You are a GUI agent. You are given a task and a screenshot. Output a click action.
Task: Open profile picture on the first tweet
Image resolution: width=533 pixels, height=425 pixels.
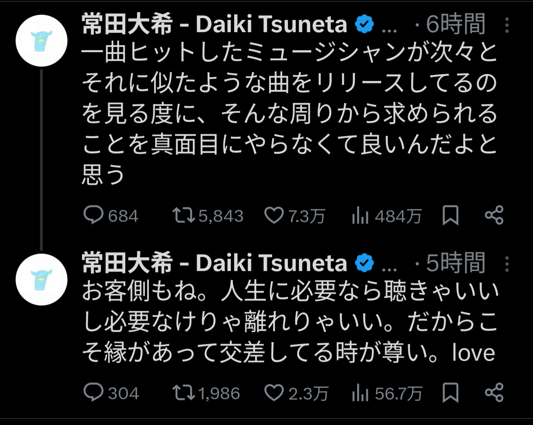(x=41, y=41)
